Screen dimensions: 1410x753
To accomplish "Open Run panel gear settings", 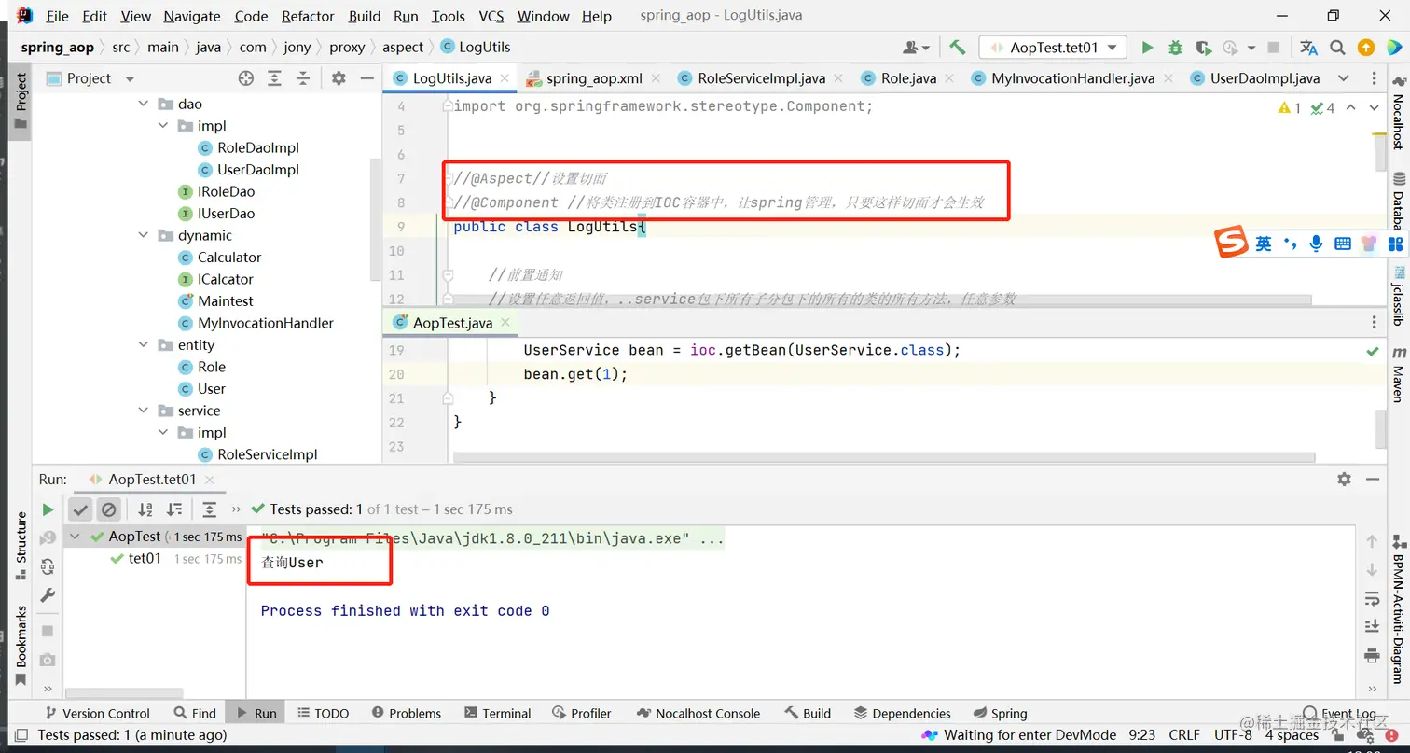I will coord(1344,479).
